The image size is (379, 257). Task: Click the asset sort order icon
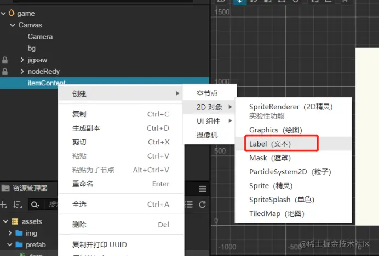click(18, 205)
